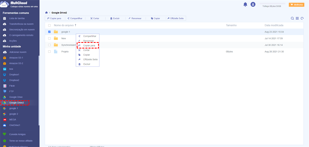The height and width of the screenshot is (147, 309).
Task: Check the Projeto file checkbox
Action: [x=49, y=52]
